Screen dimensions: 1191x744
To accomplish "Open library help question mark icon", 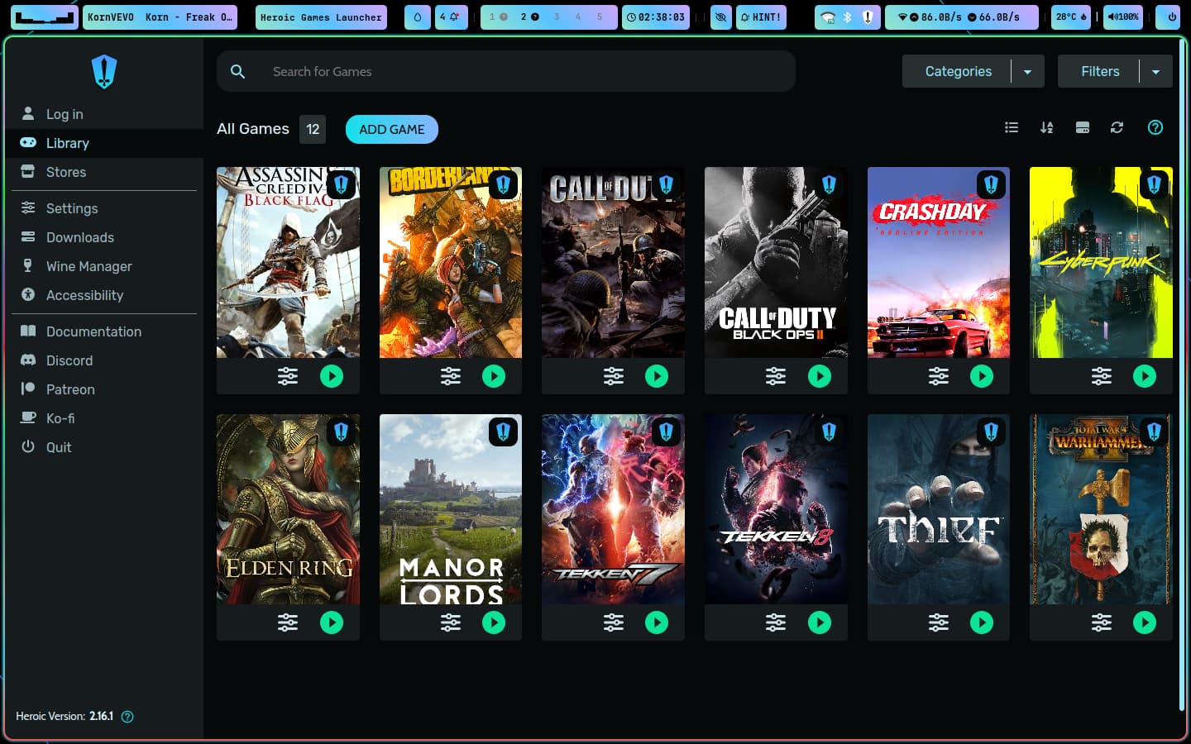I will pos(1155,127).
